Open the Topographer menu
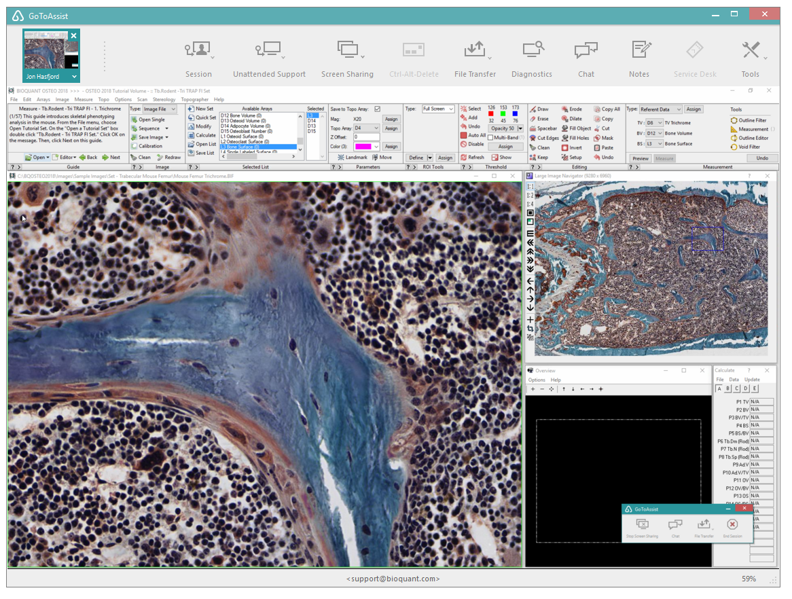Viewport: 792px width, 599px height. point(194,100)
